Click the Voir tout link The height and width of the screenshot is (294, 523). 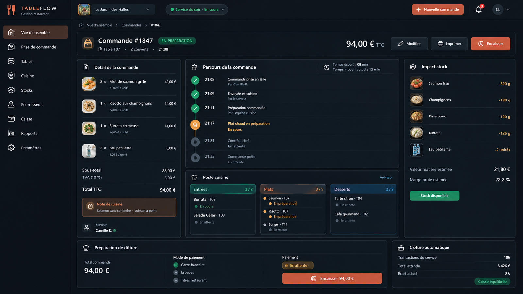point(386,178)
